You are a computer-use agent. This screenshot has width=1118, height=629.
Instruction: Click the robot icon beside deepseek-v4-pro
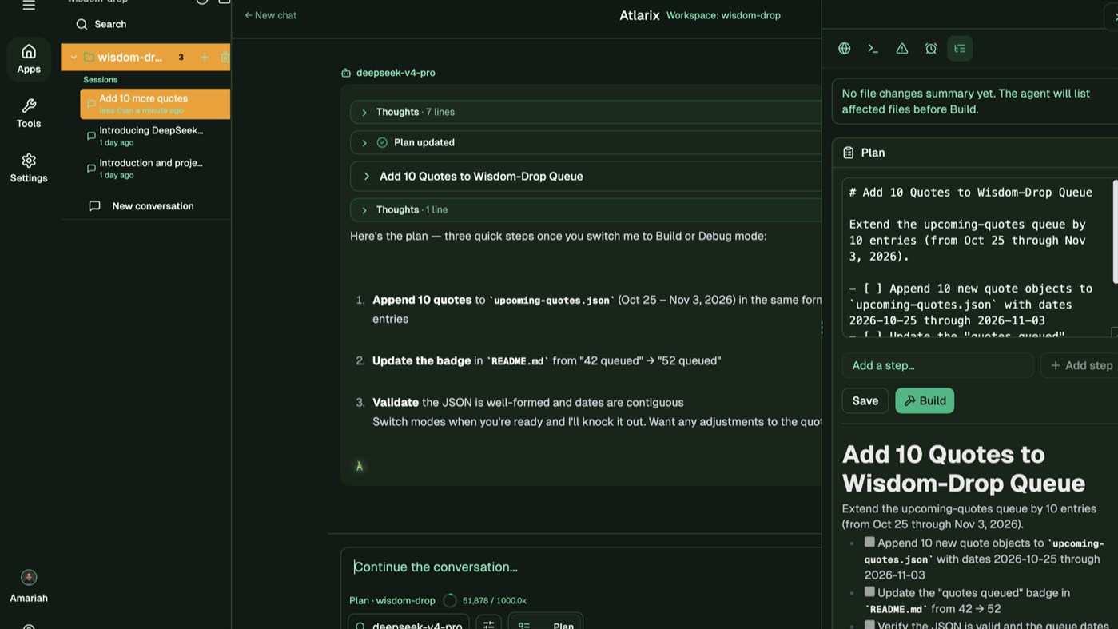click(346, 73)
